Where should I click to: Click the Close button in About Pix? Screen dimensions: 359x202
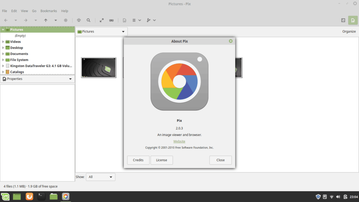pyautogui.click(x=221, y=160)
